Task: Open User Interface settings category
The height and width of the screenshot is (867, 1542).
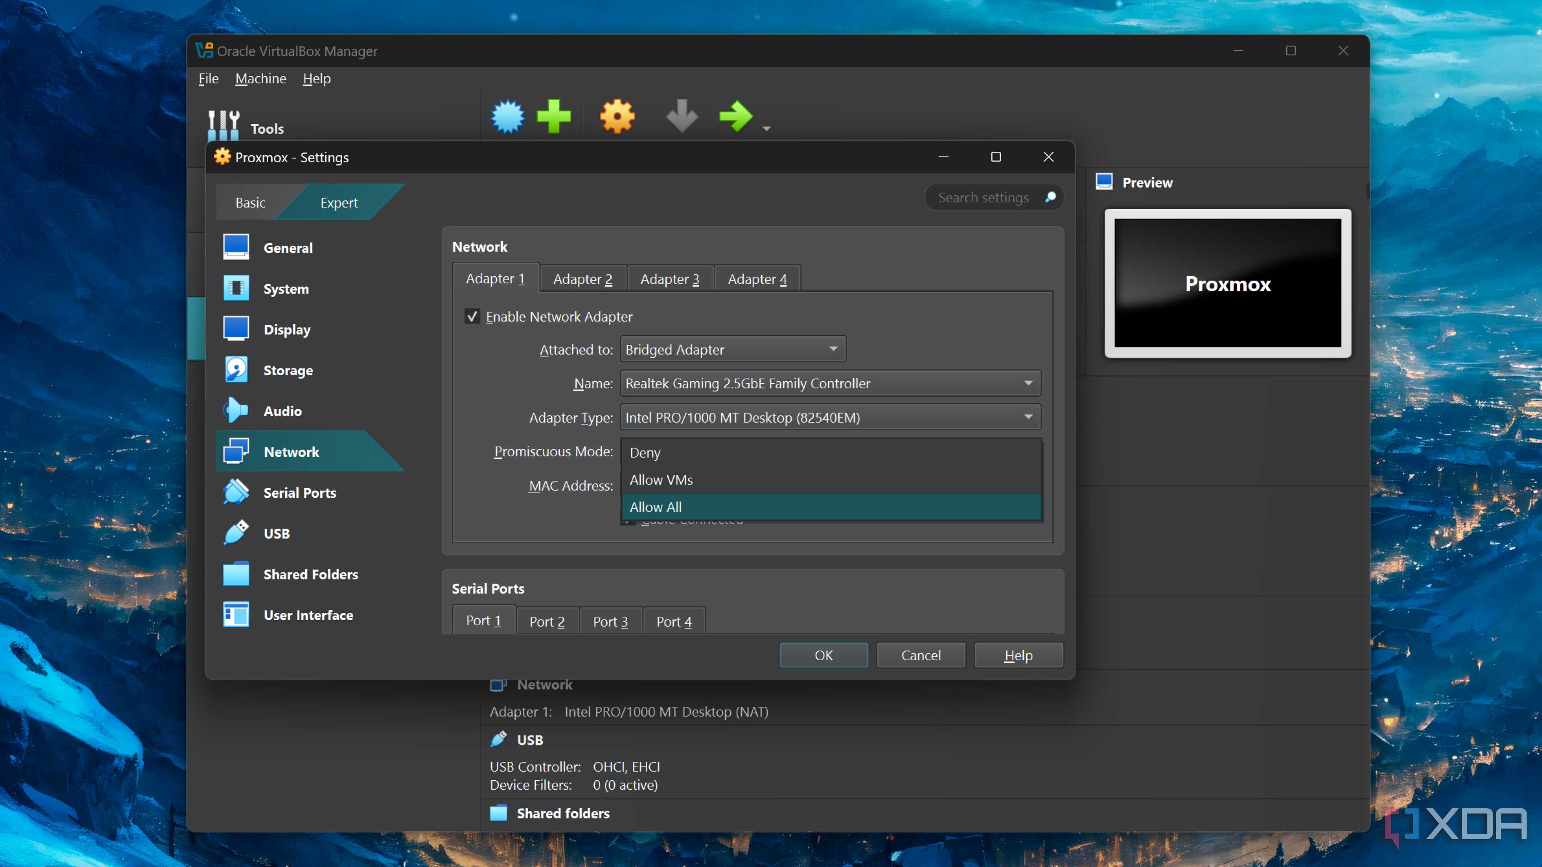Action: point(310,615)
